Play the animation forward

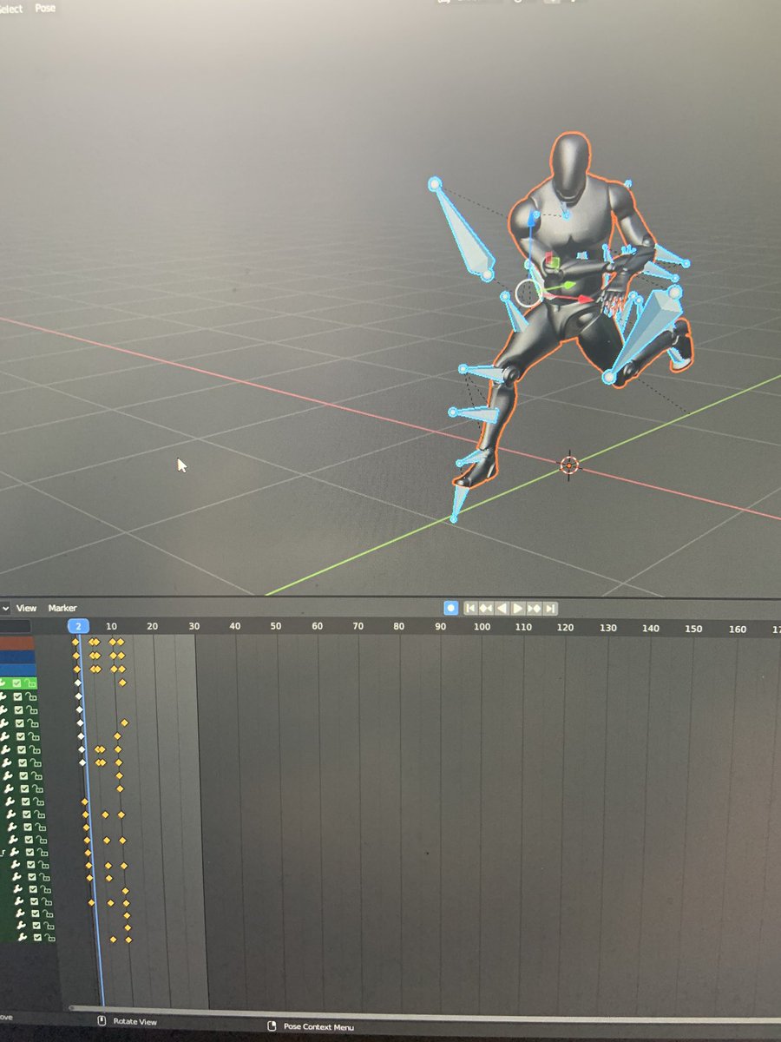[x=518, y=609]
